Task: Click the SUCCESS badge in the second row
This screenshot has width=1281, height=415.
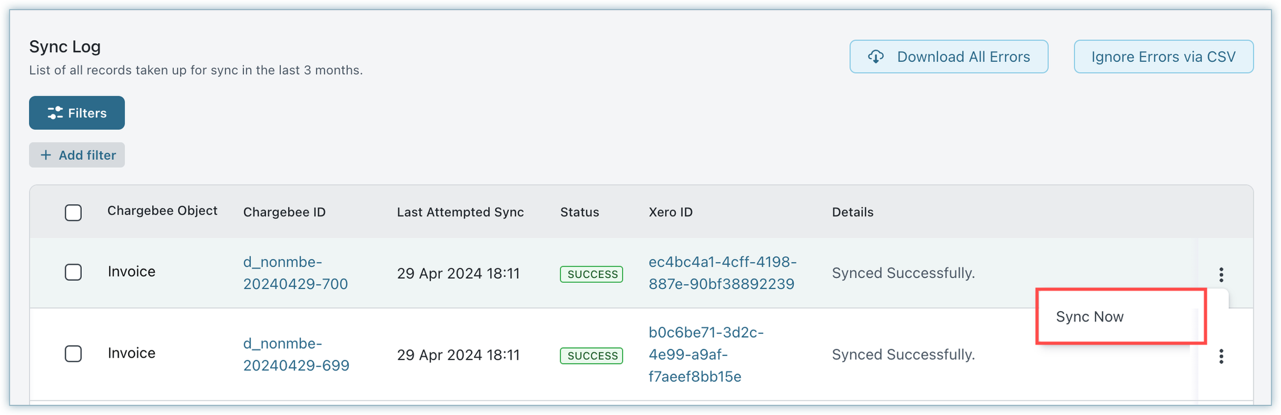Action: (592, 356)
